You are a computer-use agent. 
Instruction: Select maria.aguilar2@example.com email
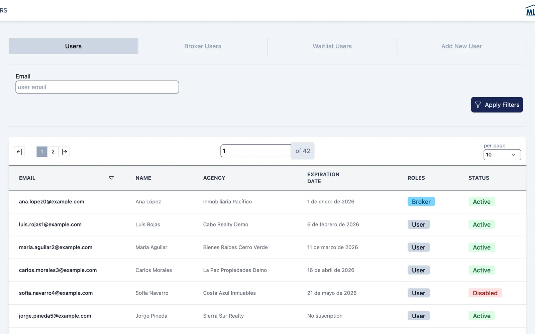click(56, 247)
